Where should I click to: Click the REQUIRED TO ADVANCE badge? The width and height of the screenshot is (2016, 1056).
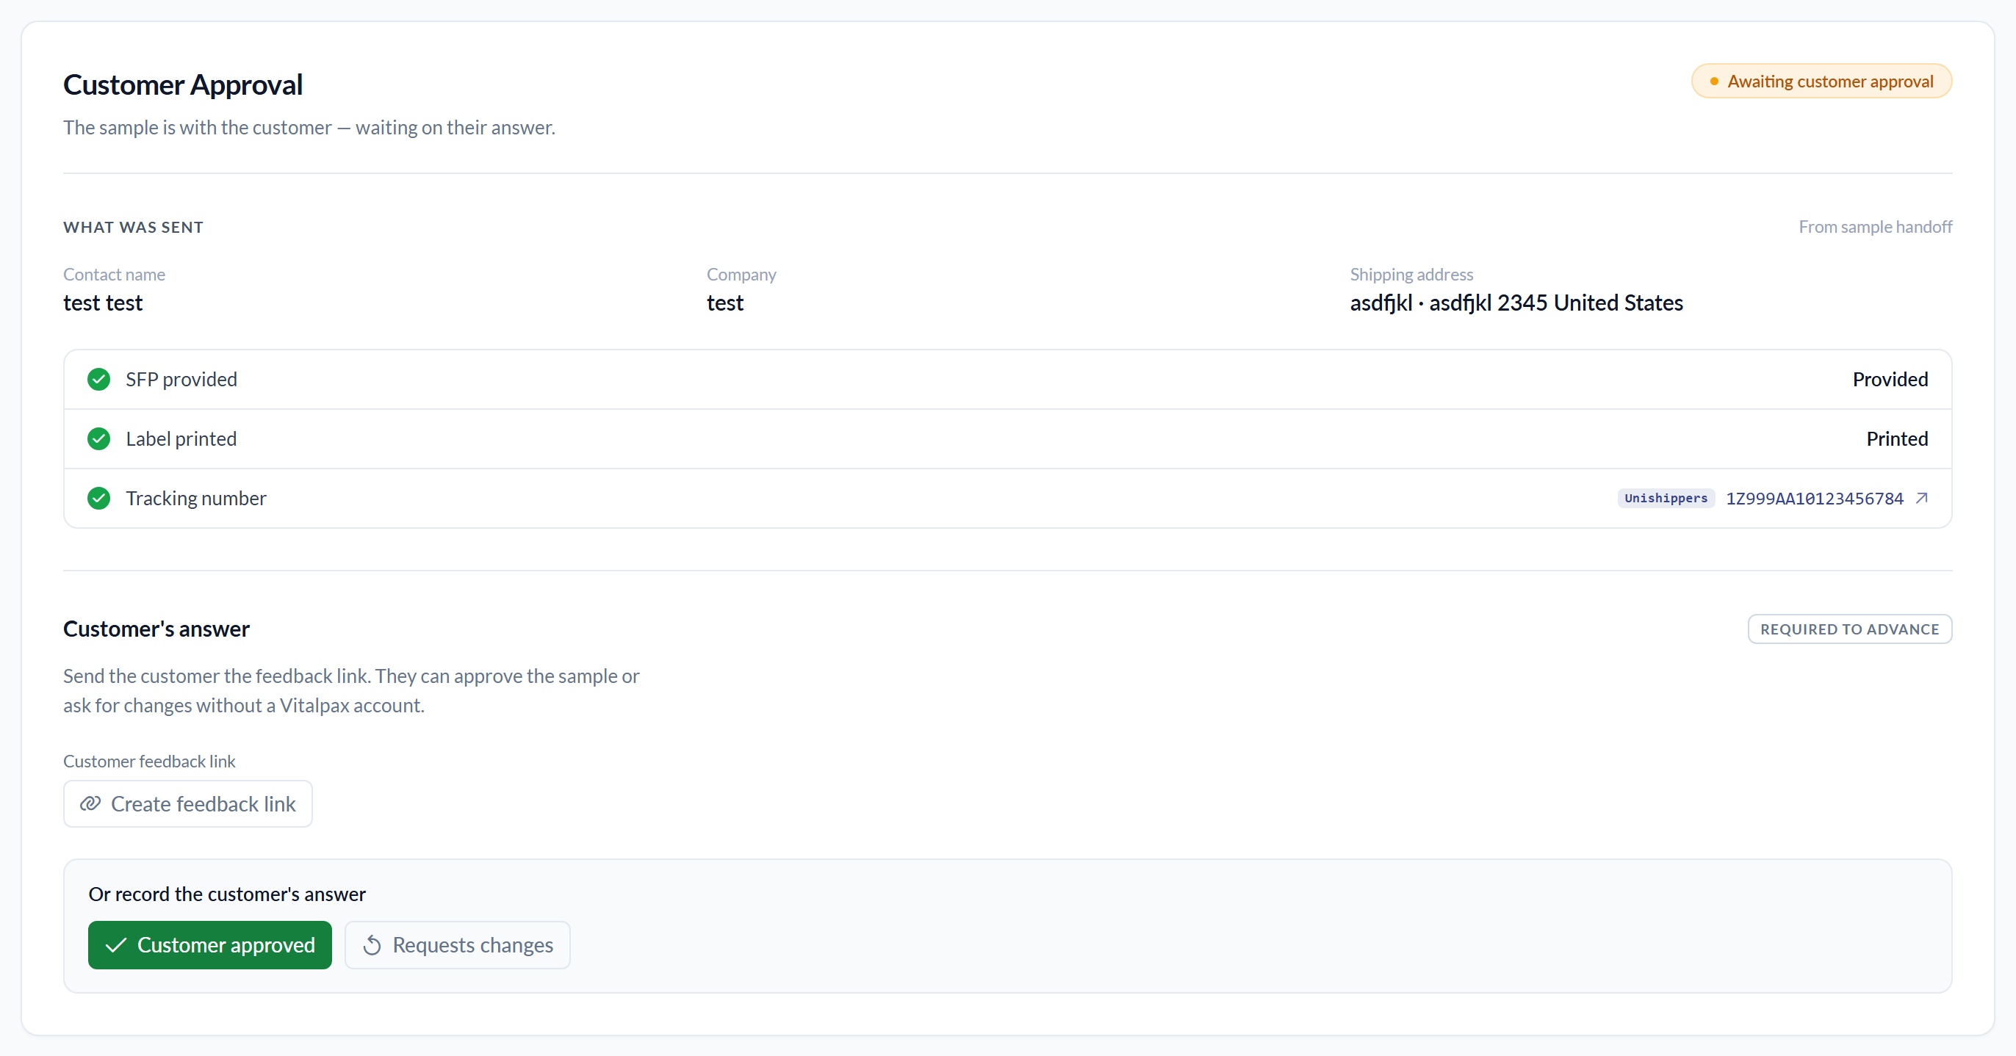[1849, 629]
